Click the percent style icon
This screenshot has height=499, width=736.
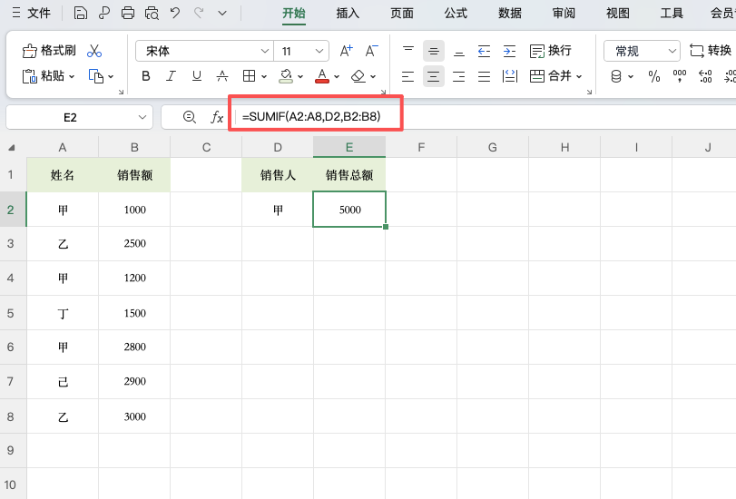pos(653,76)
